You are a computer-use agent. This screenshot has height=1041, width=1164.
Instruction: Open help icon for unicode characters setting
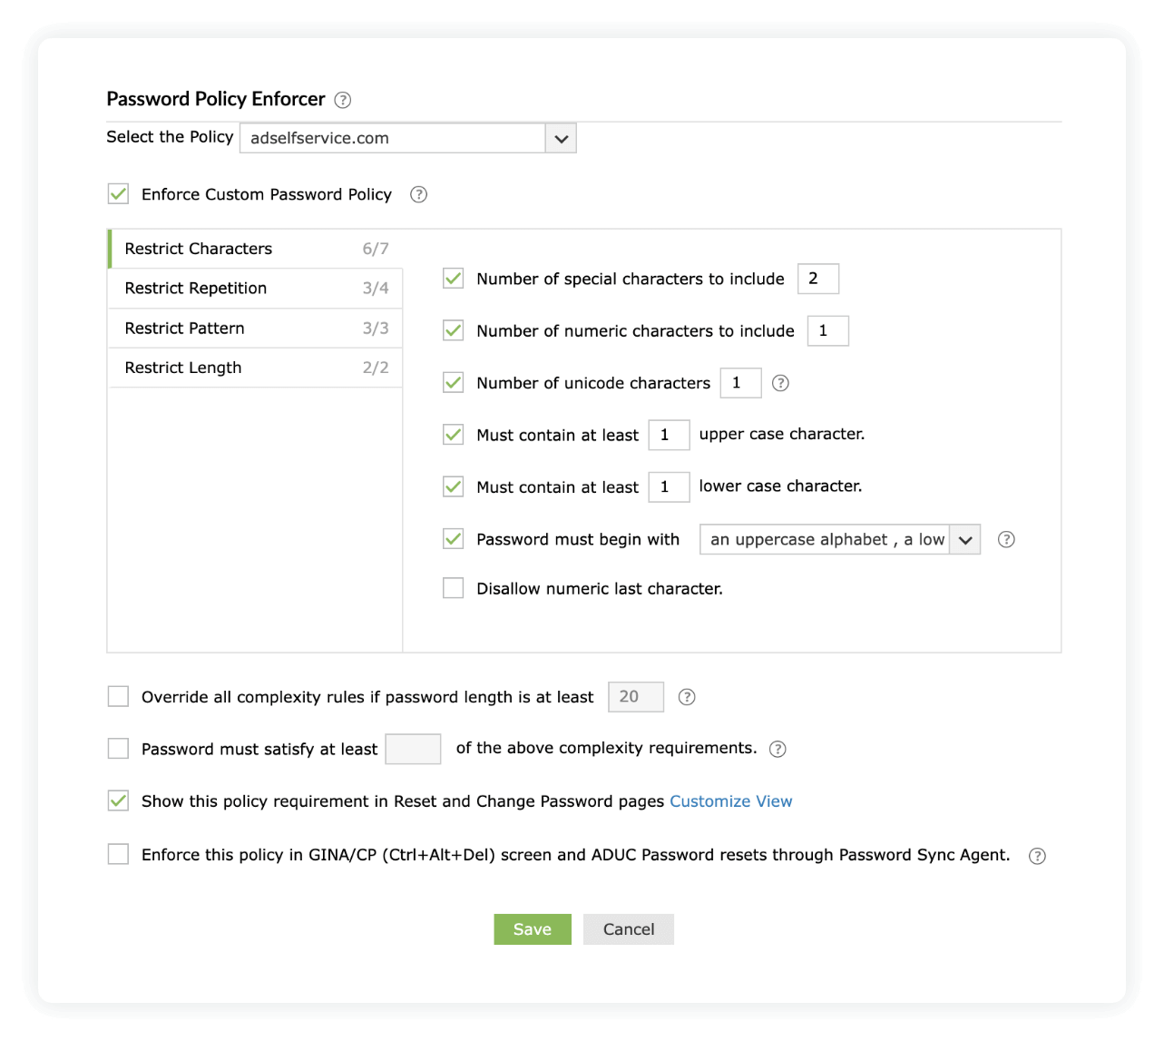(780, 383)
